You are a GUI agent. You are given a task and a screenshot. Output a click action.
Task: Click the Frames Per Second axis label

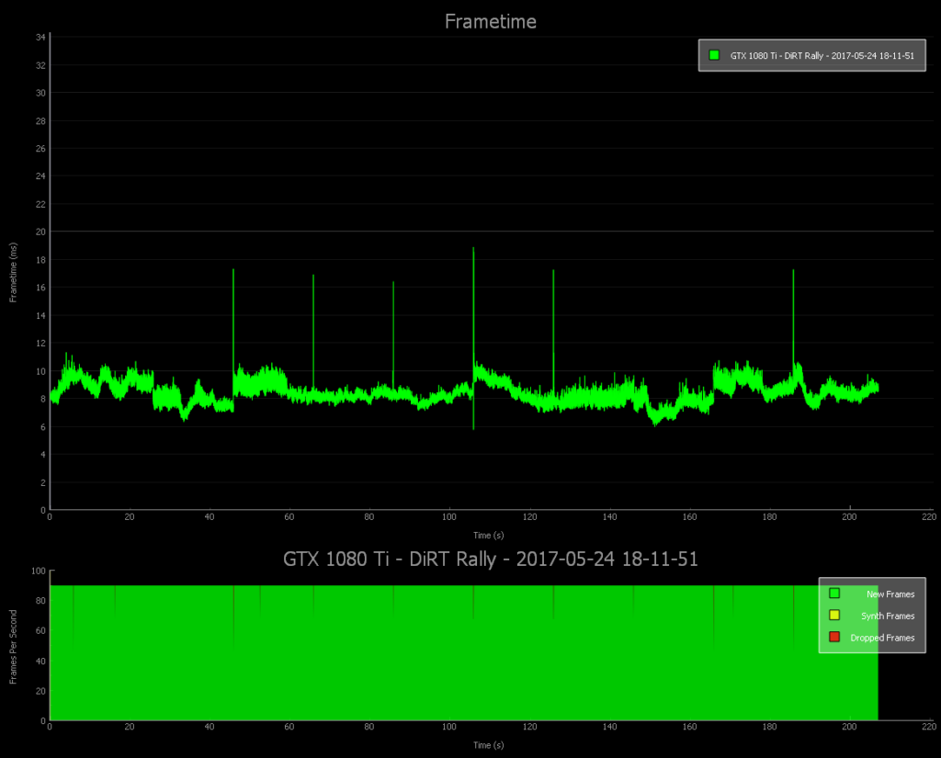point(14,646)
